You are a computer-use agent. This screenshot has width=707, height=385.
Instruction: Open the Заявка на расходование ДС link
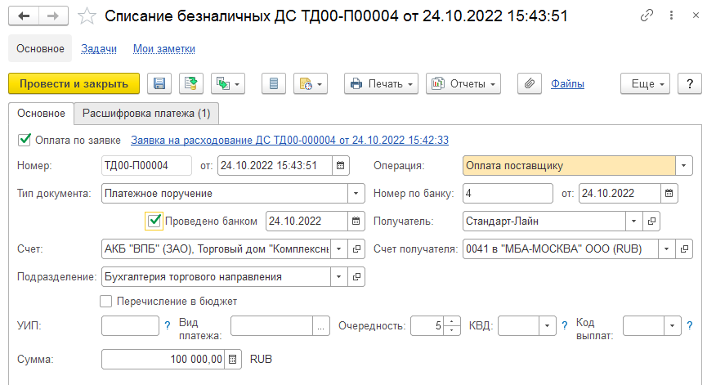coord(289,141)
